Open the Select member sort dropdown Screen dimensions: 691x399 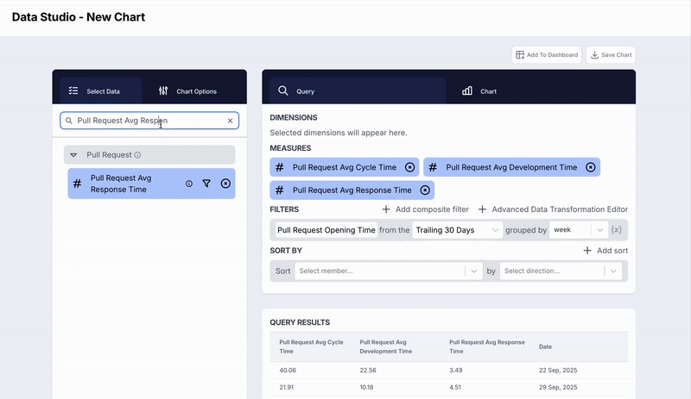[389, 271]
